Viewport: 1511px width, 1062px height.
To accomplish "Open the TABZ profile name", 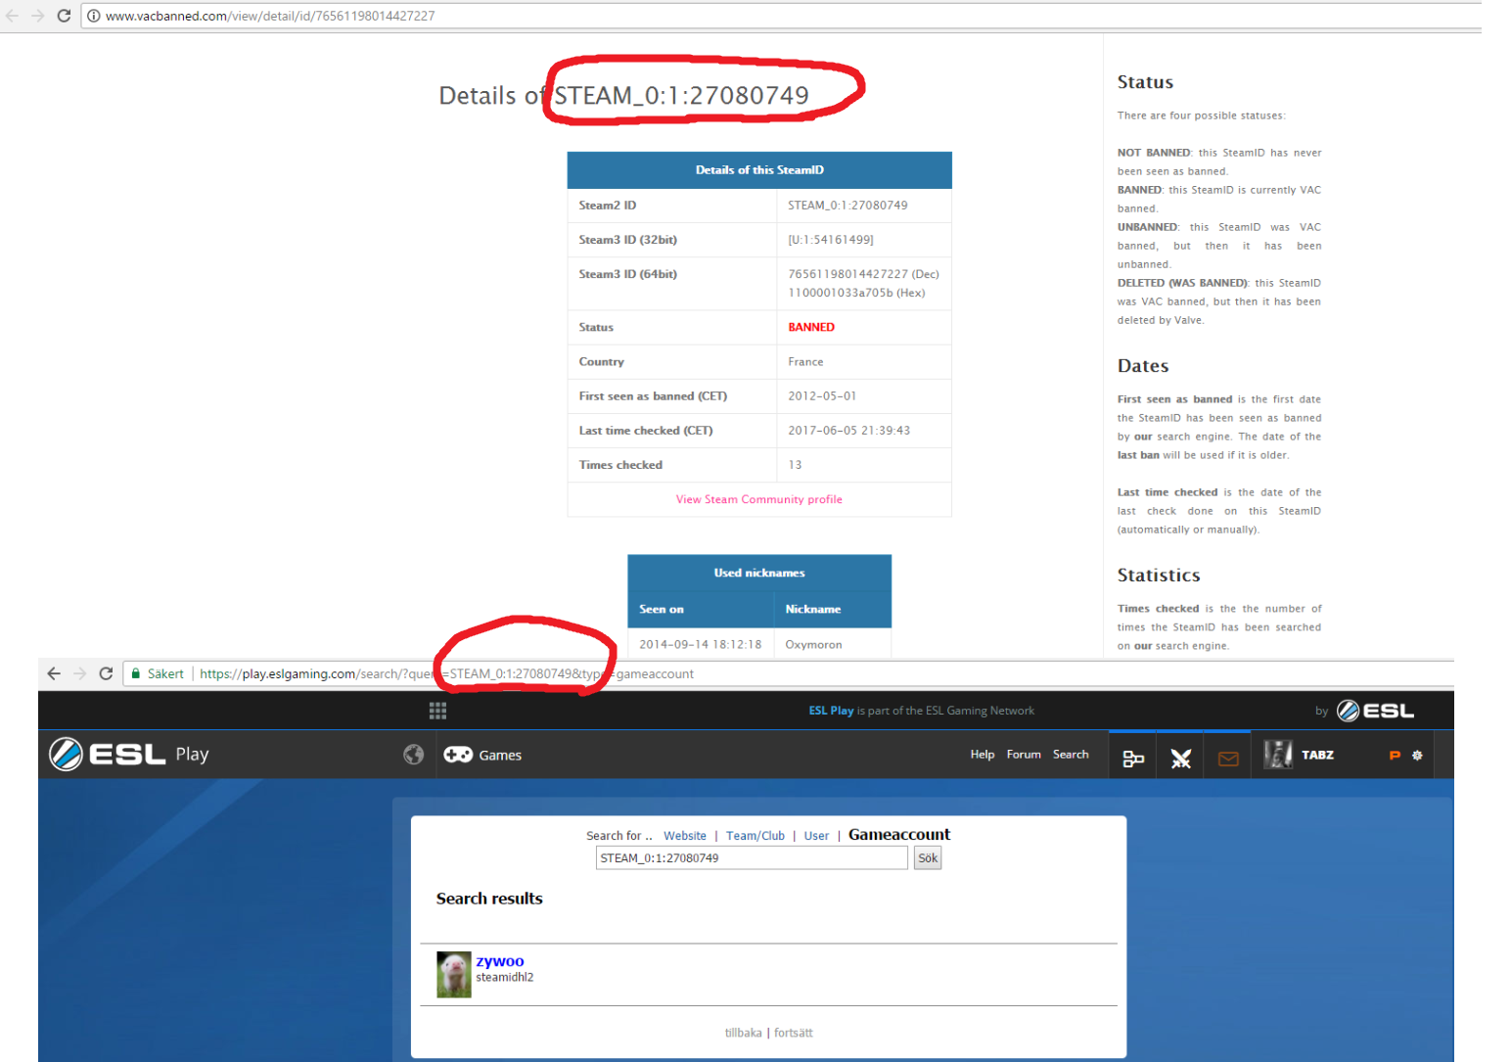I will (x=1317, y=755).
